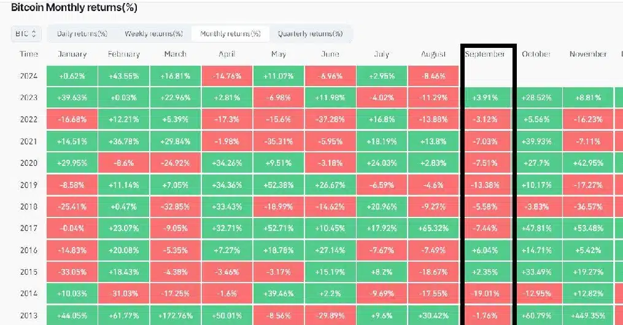Click the +43.55% February 2024 cell
Viewport: 623px width, 325px height.
[123, 76]
